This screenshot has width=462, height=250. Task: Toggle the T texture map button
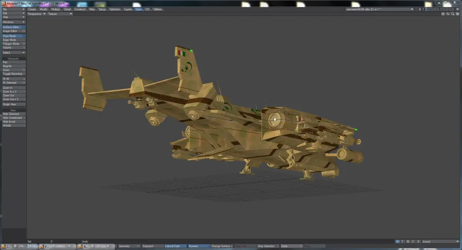[403, 241]
